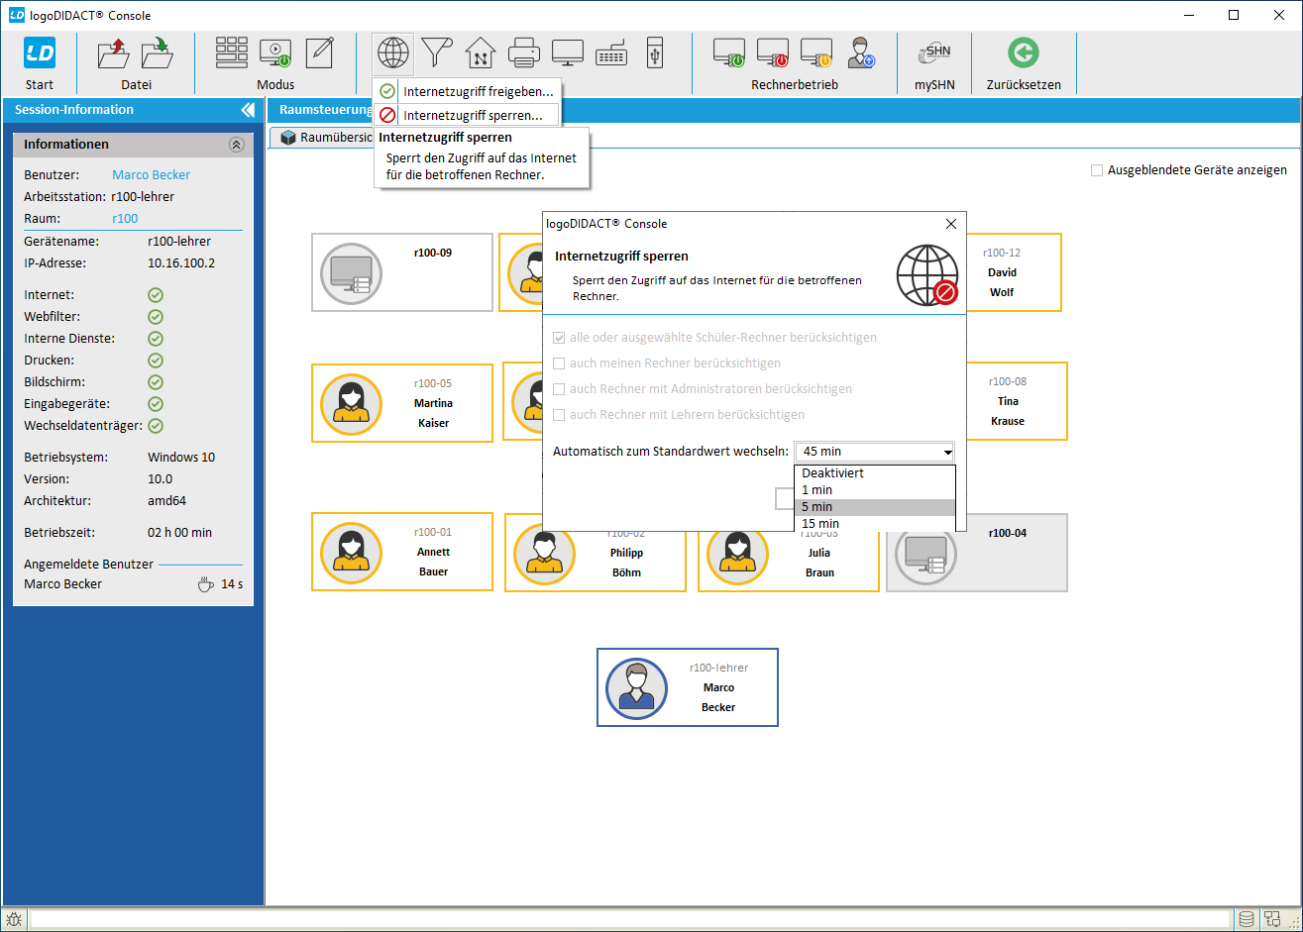Save file with green arrow folder icon
Image resolution: width=1303 pixels, height=932 pixels.
coord(158,52)
